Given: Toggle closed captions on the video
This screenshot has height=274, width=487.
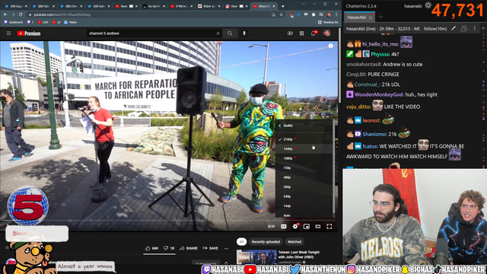Looking at the screenshot, I should (284, 227).
